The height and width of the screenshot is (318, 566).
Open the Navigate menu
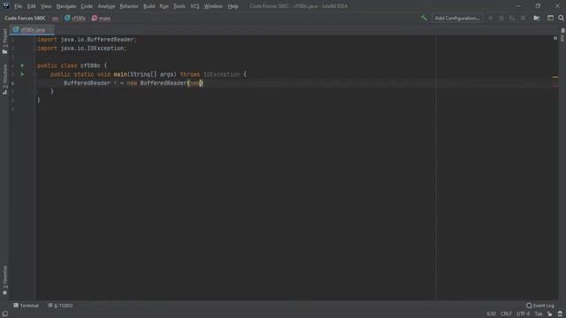tap(66, 6)
